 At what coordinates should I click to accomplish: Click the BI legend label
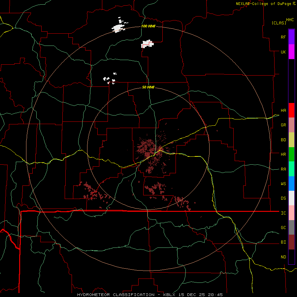click(283, 242)
